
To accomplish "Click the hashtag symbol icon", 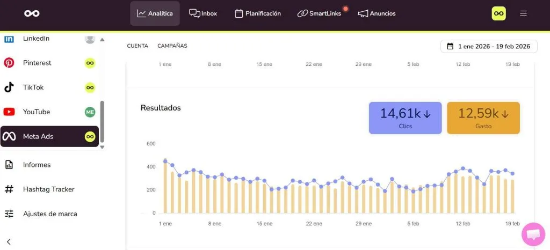I will (x=9, y=189).
